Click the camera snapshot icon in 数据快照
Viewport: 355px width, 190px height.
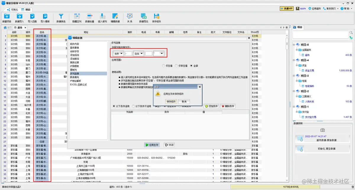[322, 130]
